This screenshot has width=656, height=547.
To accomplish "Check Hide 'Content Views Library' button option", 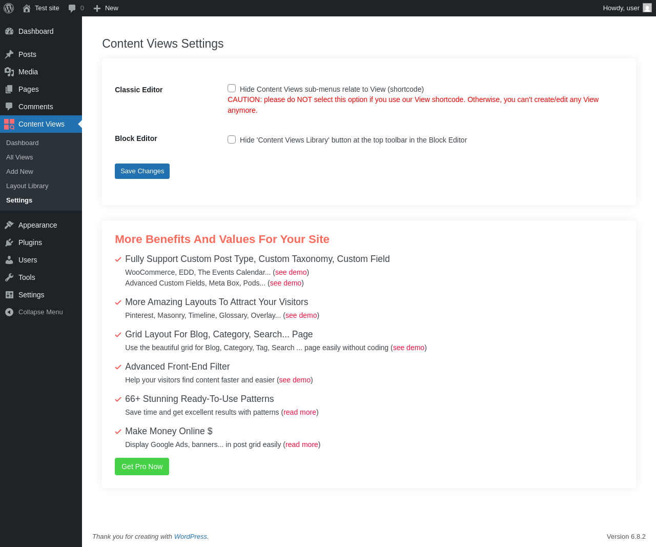I will pyautogui.click(x=232, y=139).
